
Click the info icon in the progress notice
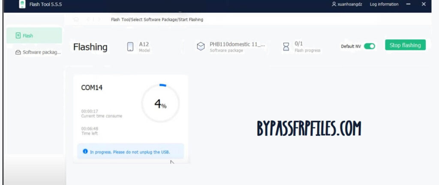(85, 151)
